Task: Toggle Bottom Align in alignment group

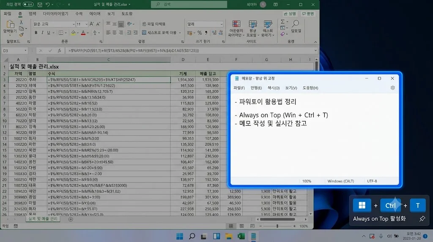Action: 121,24
